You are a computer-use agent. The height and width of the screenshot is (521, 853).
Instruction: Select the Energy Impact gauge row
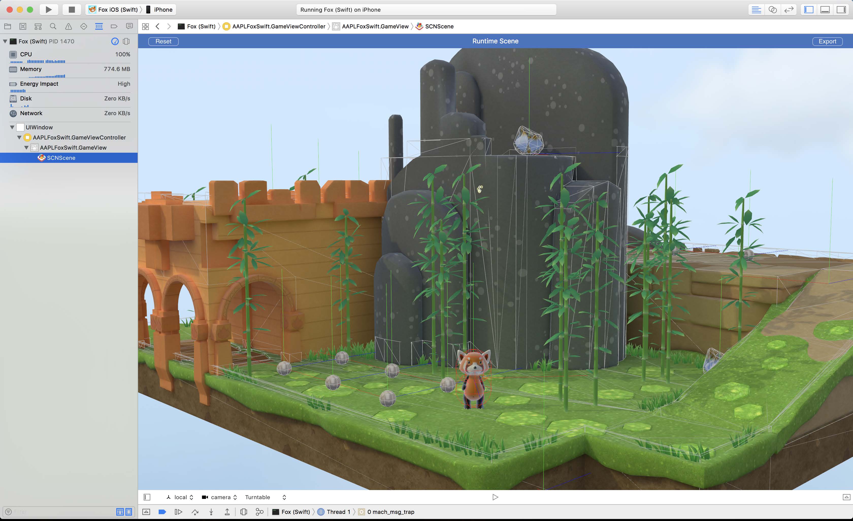69,85
